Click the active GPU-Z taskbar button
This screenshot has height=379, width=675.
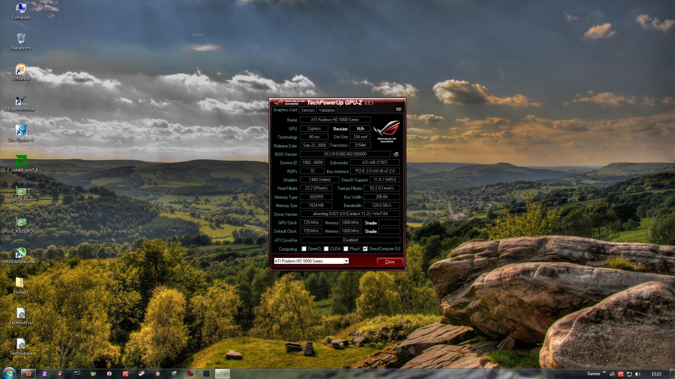point(222,374)
